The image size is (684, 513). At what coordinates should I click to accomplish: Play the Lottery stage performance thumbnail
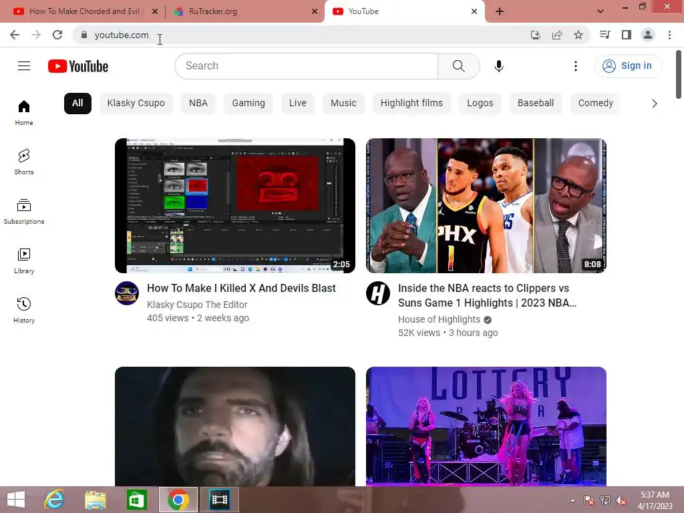point(486,426)
